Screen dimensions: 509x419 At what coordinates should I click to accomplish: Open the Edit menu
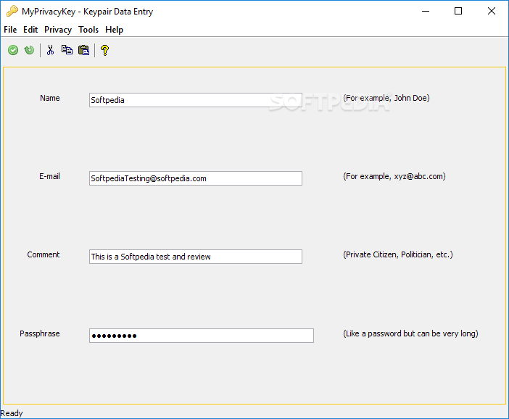pos(30,30)
